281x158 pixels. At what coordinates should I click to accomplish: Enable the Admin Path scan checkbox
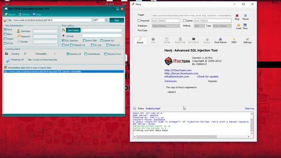click(84, 40)
